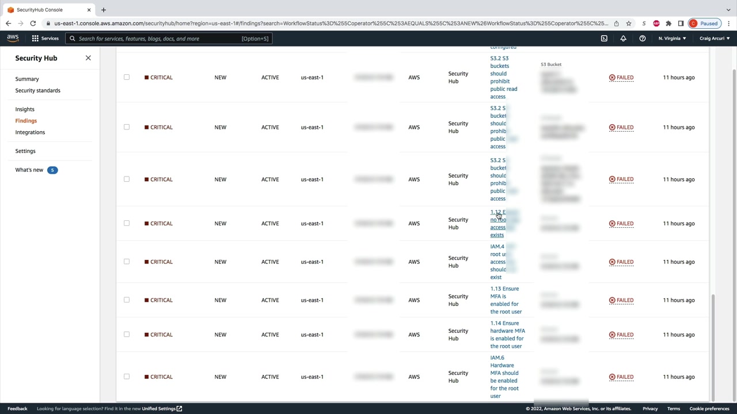Viewport: 737px width, 414px height.
Task: Open the Craig Arcuri account dropdown
Action: [x=714, y=39]
